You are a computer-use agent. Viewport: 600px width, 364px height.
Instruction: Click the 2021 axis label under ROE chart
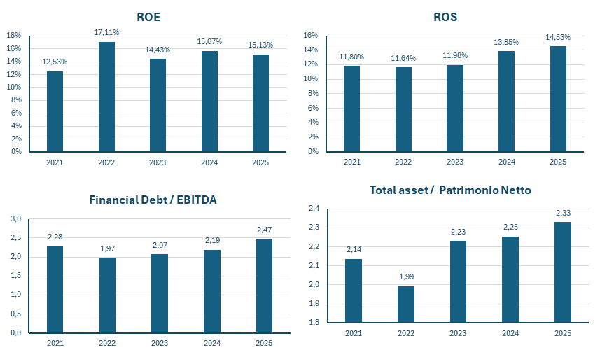[55, 162]
